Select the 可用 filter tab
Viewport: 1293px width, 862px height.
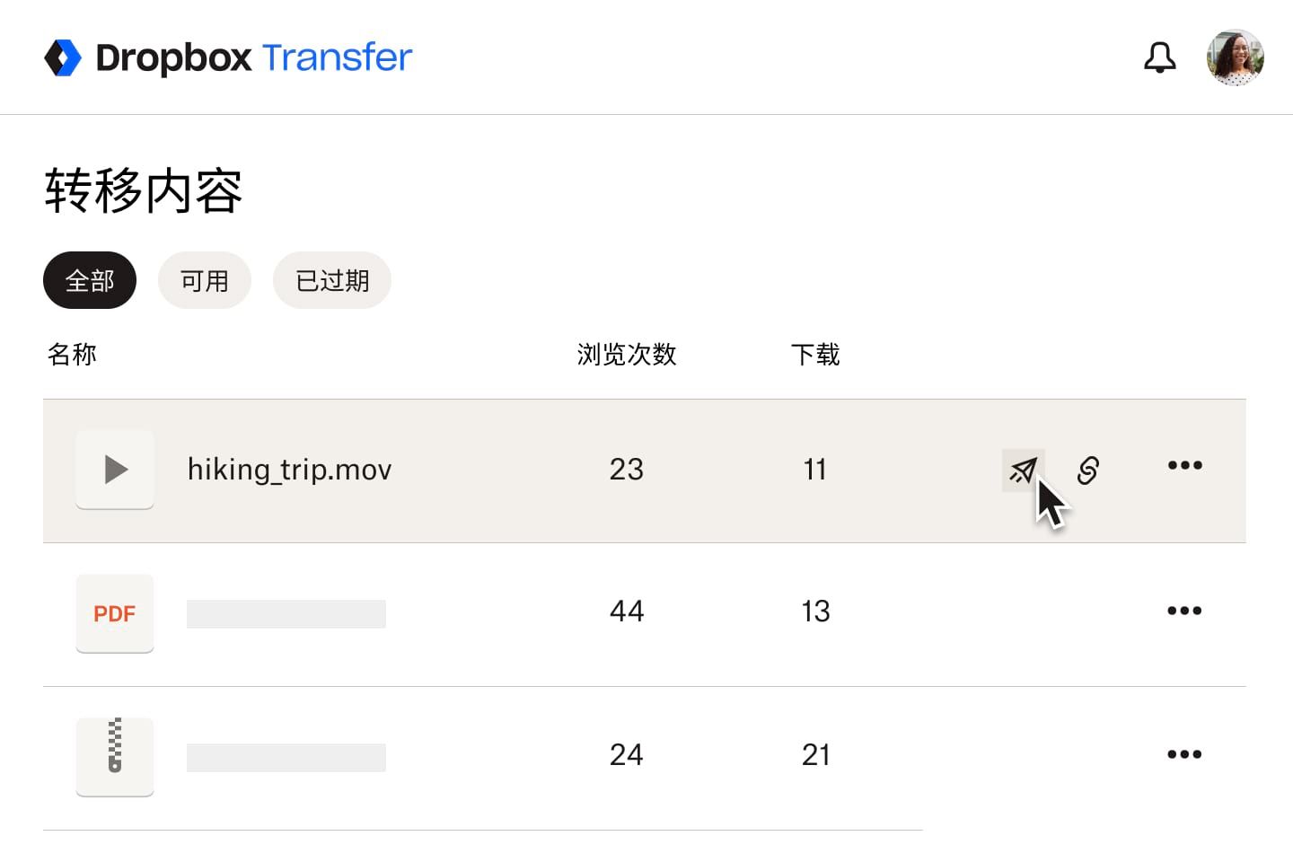205,280
